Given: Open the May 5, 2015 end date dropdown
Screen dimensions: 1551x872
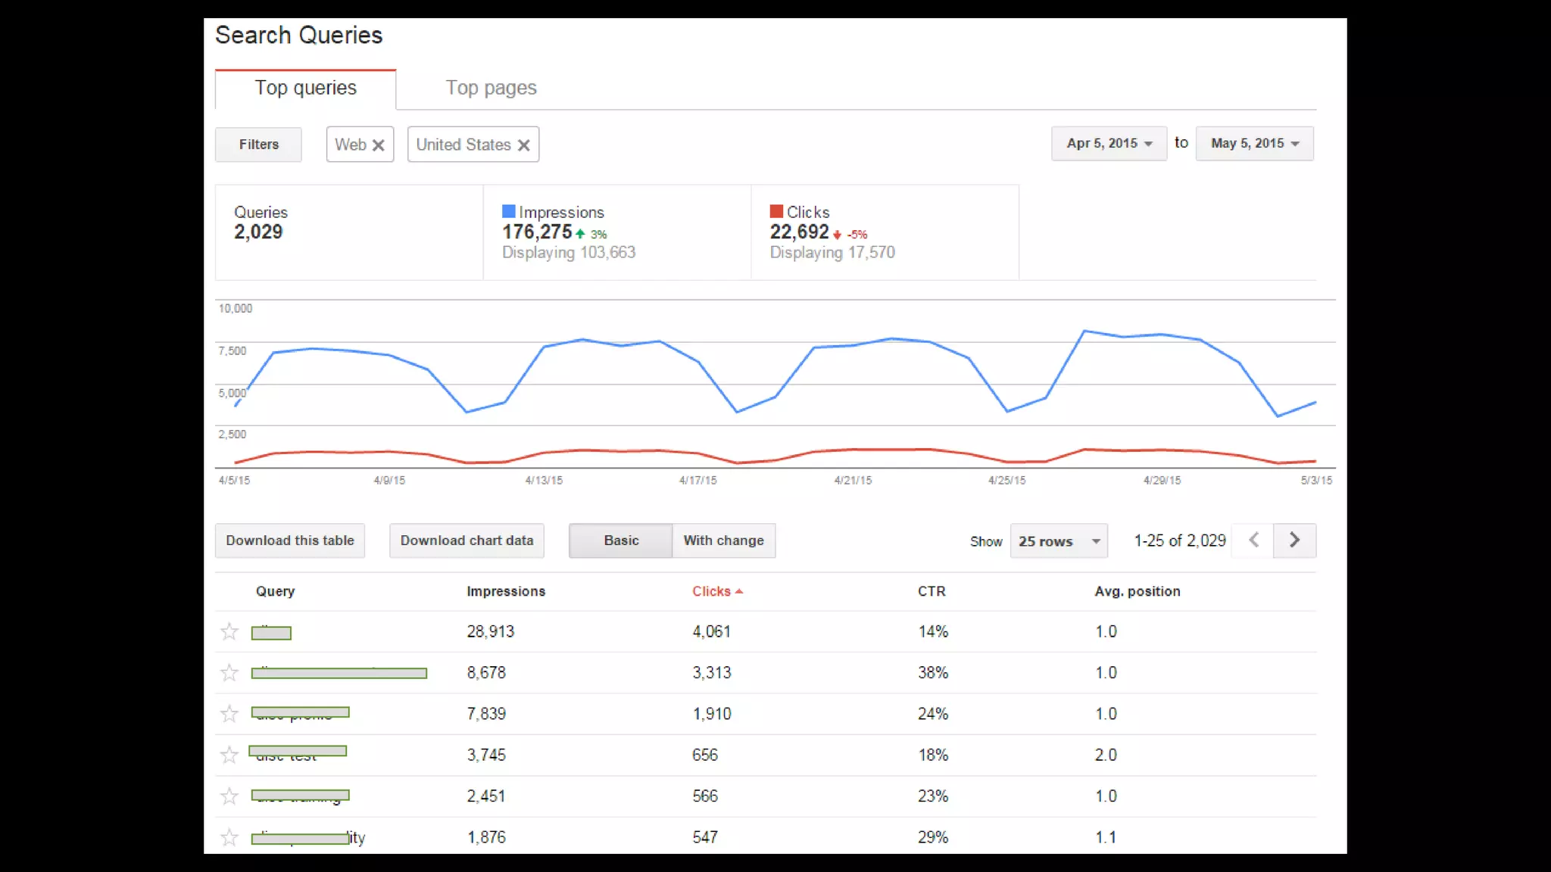Looking at the screenshot, I should coord(1254,143).
